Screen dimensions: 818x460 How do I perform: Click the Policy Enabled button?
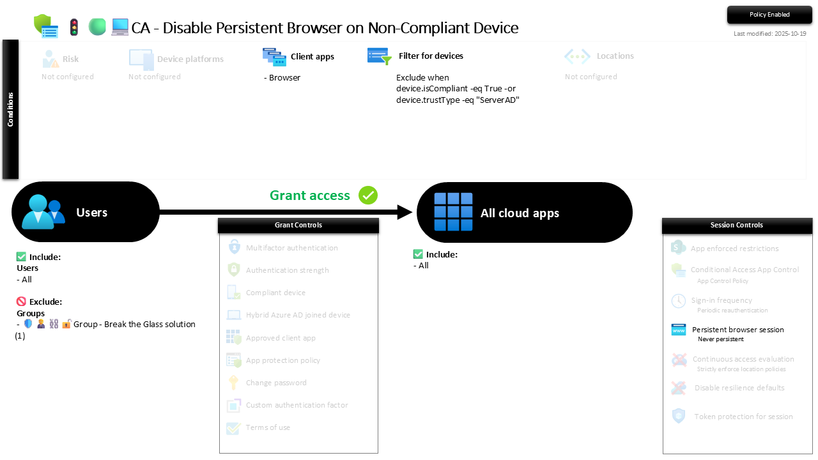click(769, 15)
